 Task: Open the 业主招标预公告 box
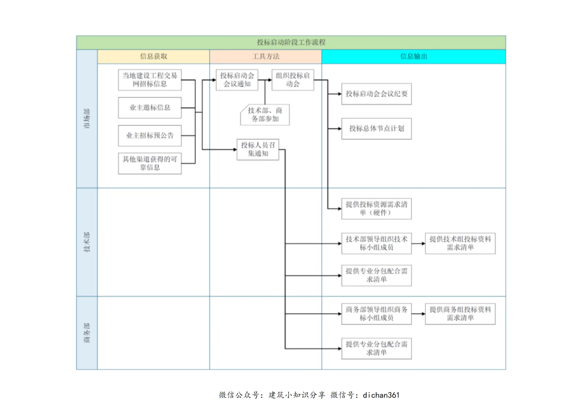coord(150,136)
